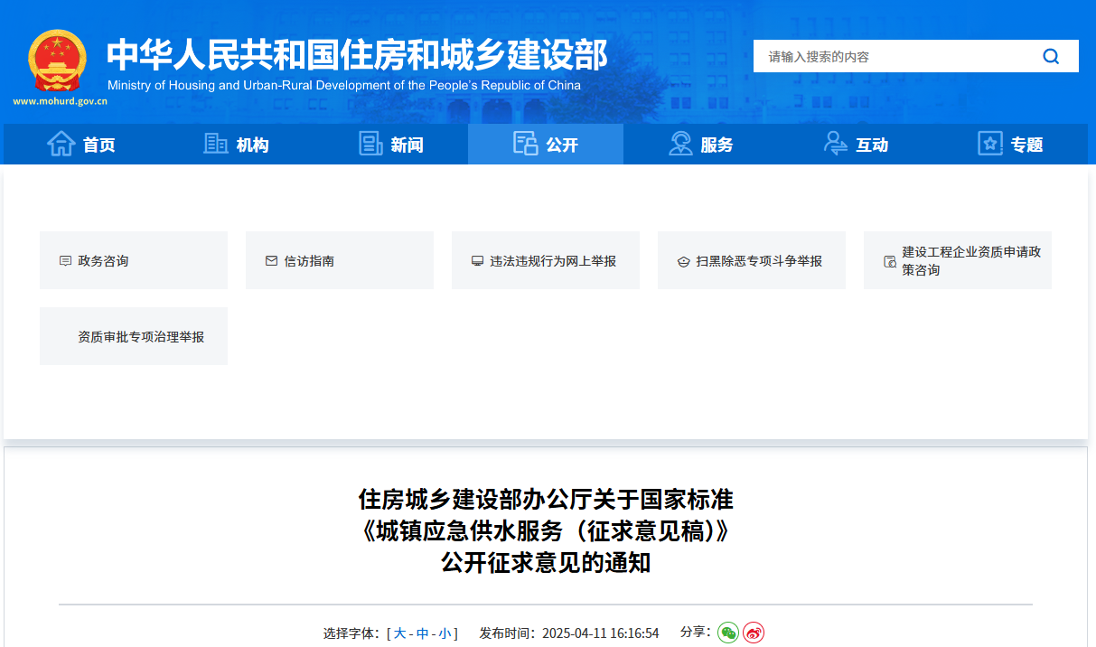1096x647 pixels.
Task: Click the search magnifier icon
Action: (1051, 56)
